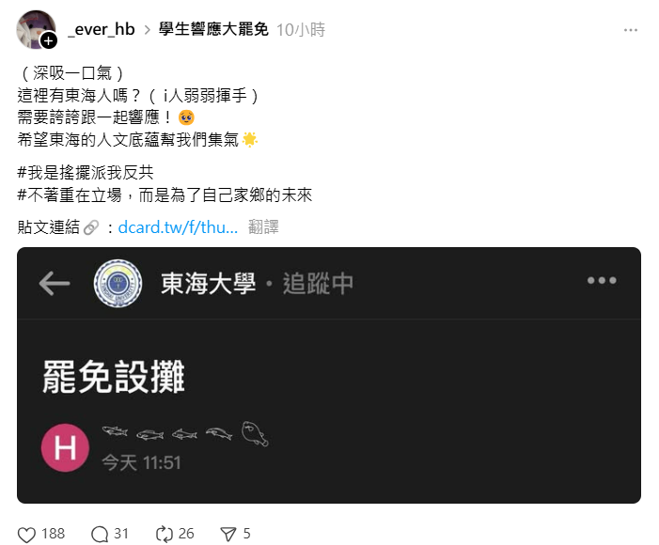Click the 東海大學 university logo
Image resolution: width=659 pixels, height=545 pixels.
click(118, 284)
